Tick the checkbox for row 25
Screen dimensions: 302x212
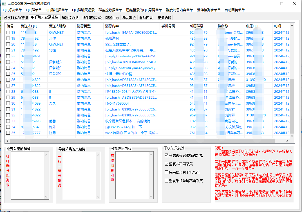click(8, 74)
